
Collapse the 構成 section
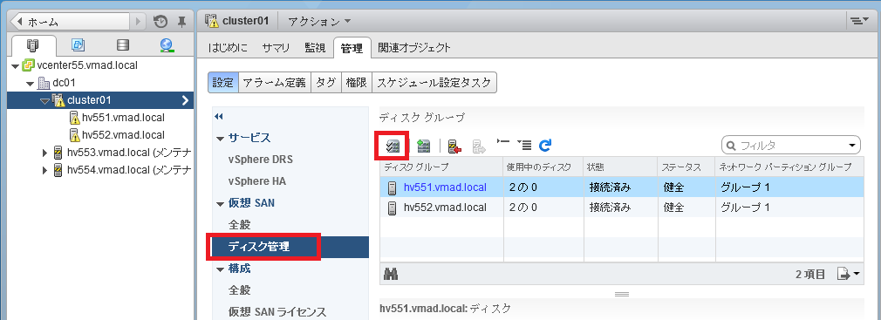point(220,269)
